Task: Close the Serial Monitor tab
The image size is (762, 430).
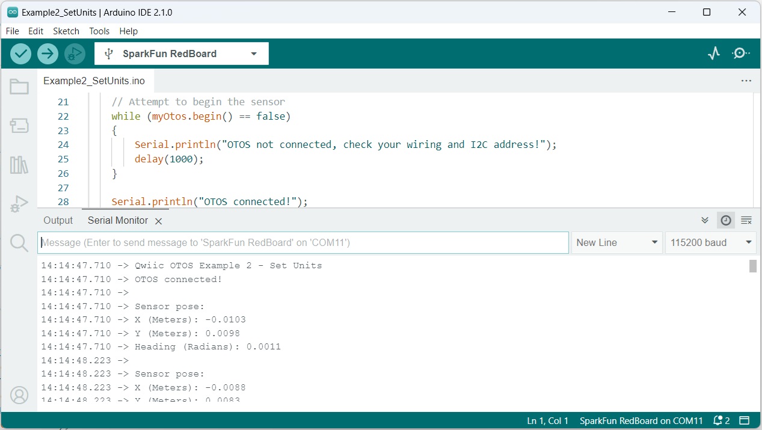Action: coord(159,221)
